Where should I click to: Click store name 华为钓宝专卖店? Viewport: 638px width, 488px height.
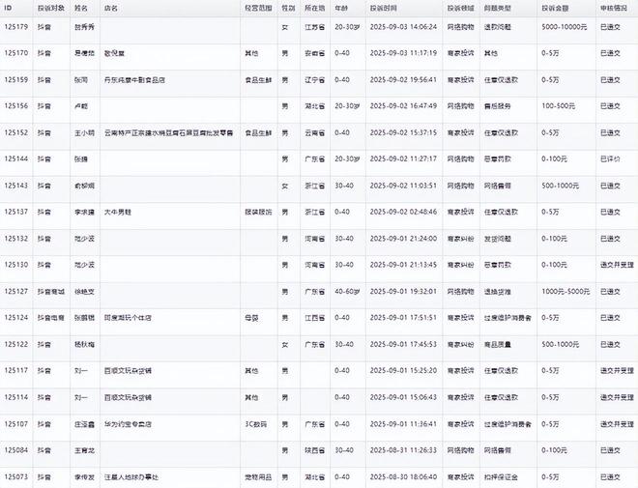(128, 423)
